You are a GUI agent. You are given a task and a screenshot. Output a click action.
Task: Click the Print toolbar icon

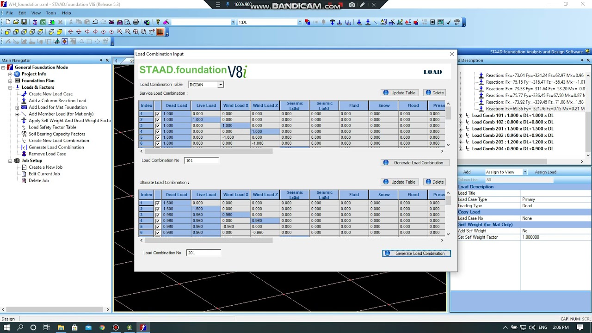(136, 22)
